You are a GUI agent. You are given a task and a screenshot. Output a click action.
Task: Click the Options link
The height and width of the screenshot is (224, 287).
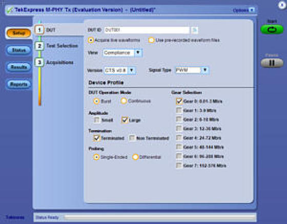coord(241,10)
